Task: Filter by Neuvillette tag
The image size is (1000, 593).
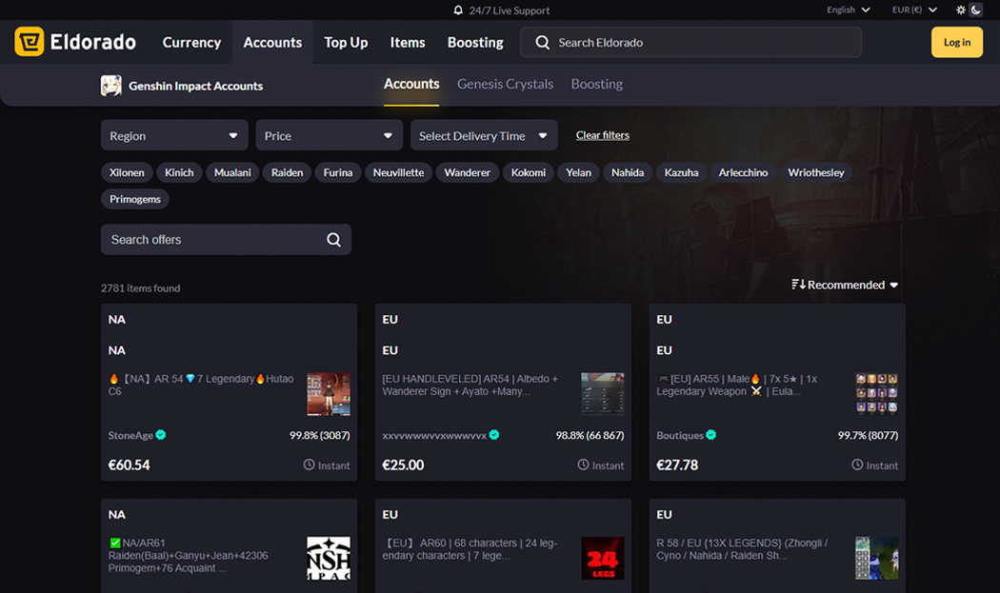Action: pyautogui.click(x=399, y=173)
